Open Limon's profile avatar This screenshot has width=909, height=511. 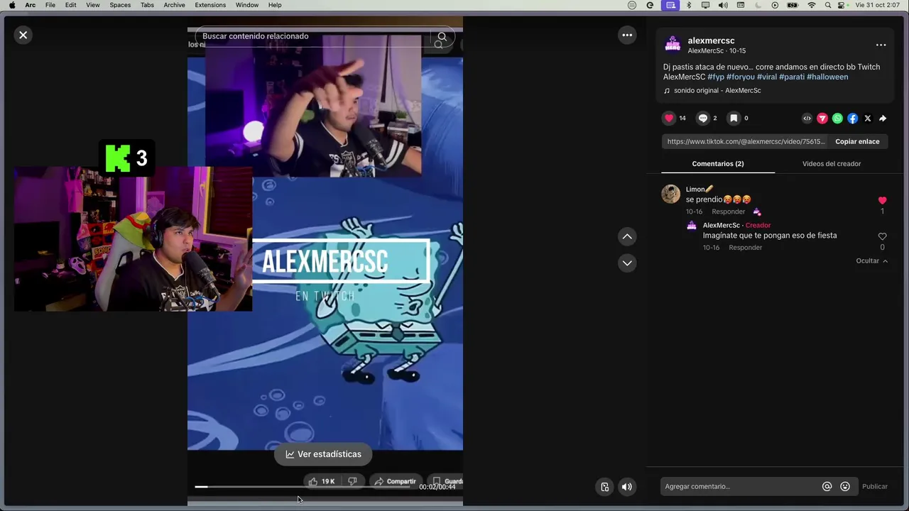coord(671,194)
